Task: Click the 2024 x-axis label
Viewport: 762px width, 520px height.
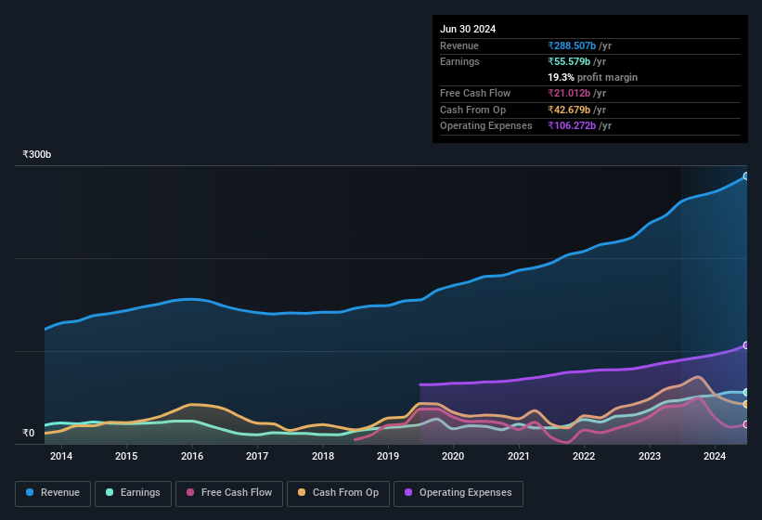Action: pyautogui.click(x=715, y=456)
